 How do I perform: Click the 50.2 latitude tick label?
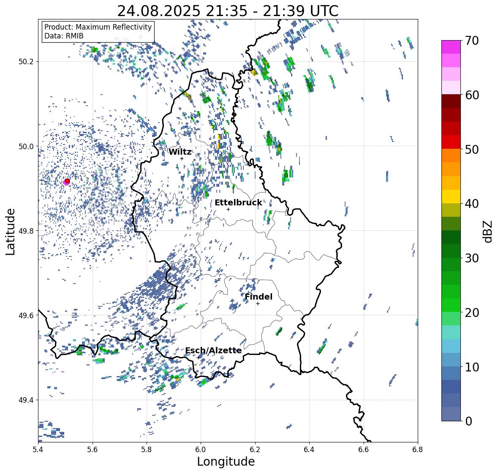click(x=26, y=62)
